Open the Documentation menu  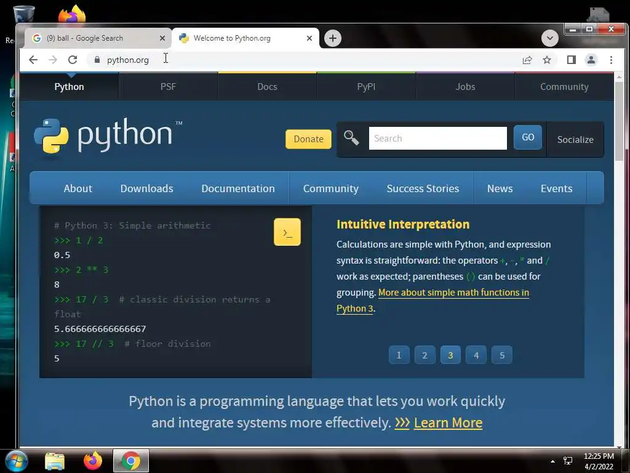coord(238,188)
